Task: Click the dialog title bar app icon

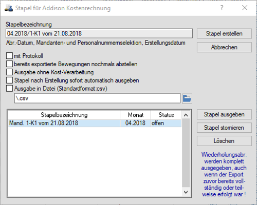Action: click(x=9, y=8)
